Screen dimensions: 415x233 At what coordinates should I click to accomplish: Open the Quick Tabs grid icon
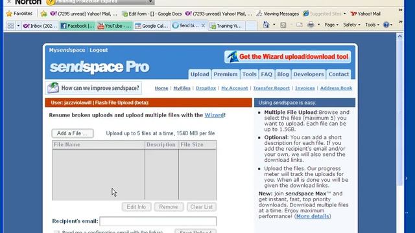pos(10,26)
